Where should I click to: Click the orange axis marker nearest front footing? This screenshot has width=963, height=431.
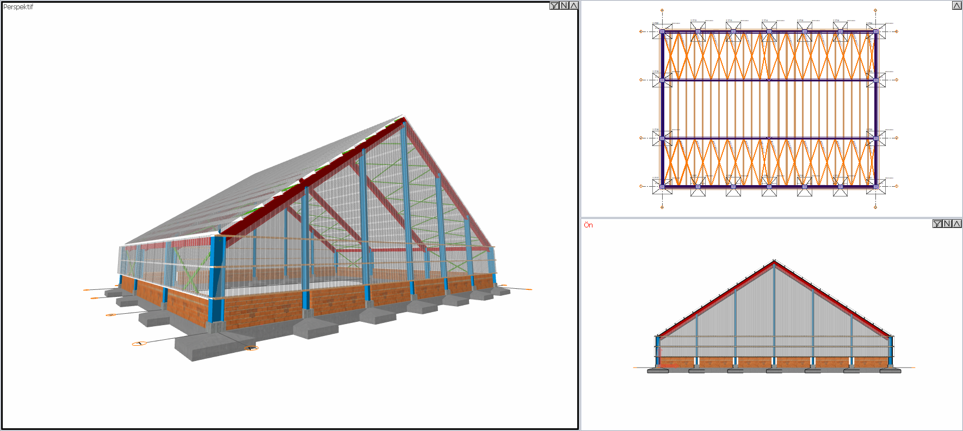251,348
